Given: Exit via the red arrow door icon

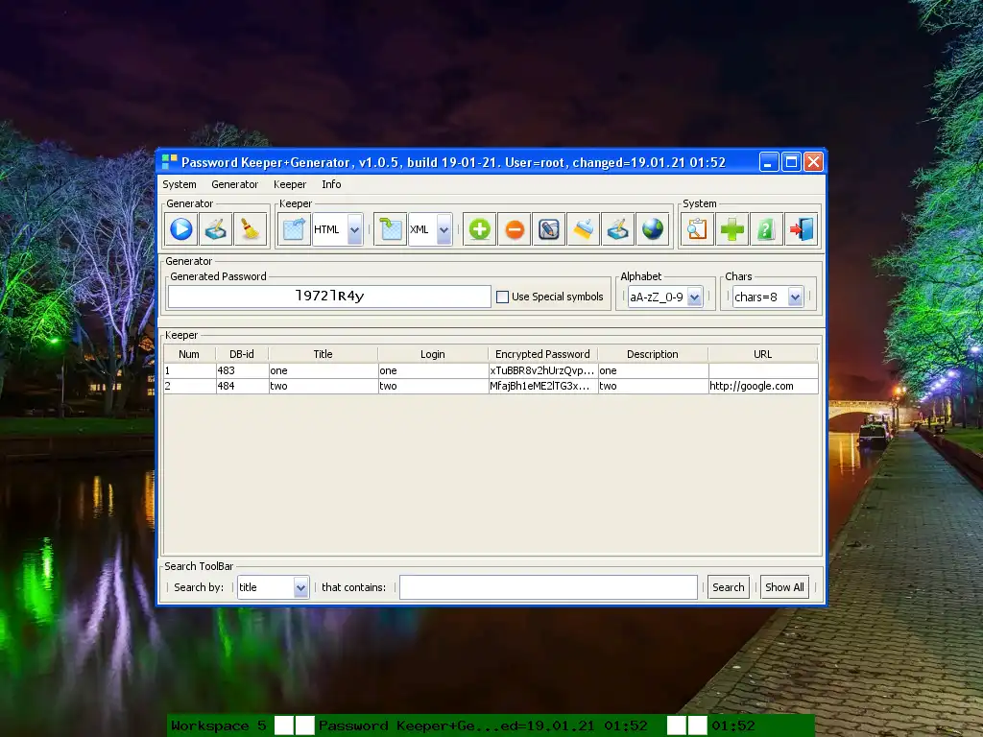Looking at the screenshot, I should (802, 229).
